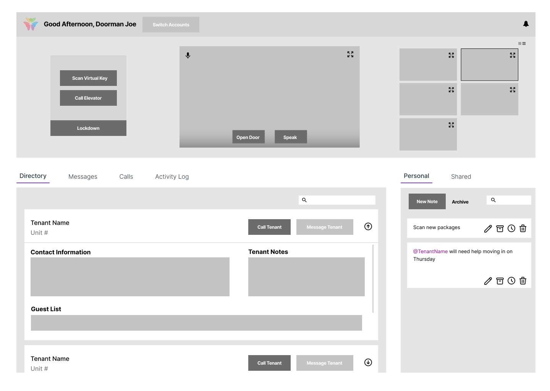
Task: Expand the main camera feed to fullscreen
Action: click(350, 55)
